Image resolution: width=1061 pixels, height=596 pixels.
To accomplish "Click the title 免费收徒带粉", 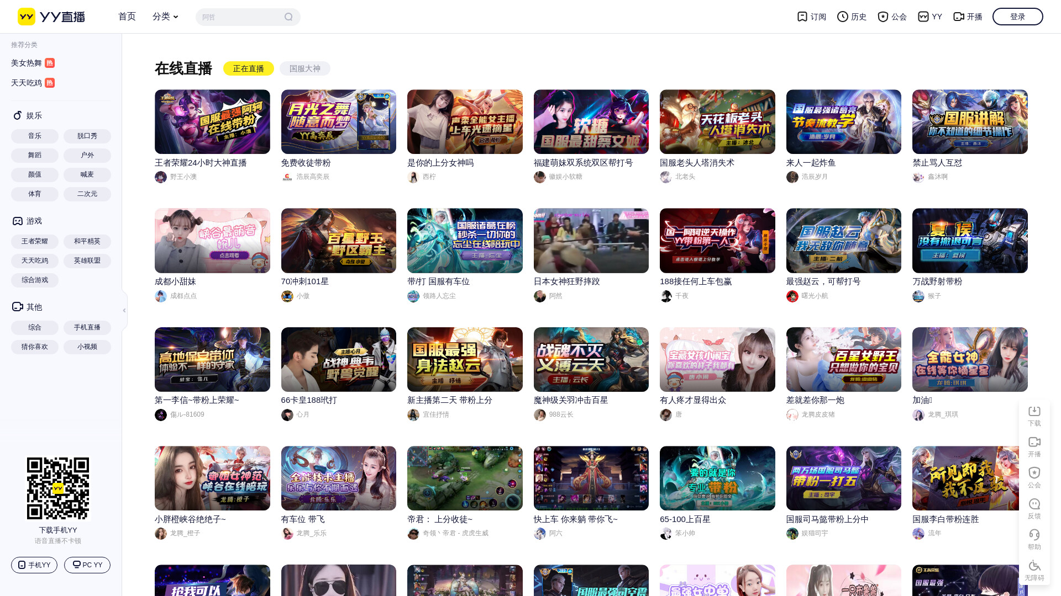I will pos(306,163).
